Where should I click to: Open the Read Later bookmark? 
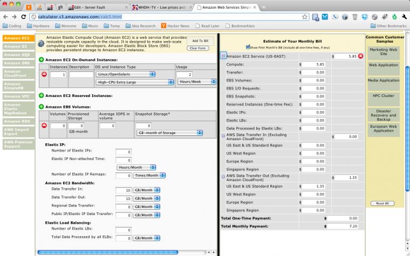[207, 26]
